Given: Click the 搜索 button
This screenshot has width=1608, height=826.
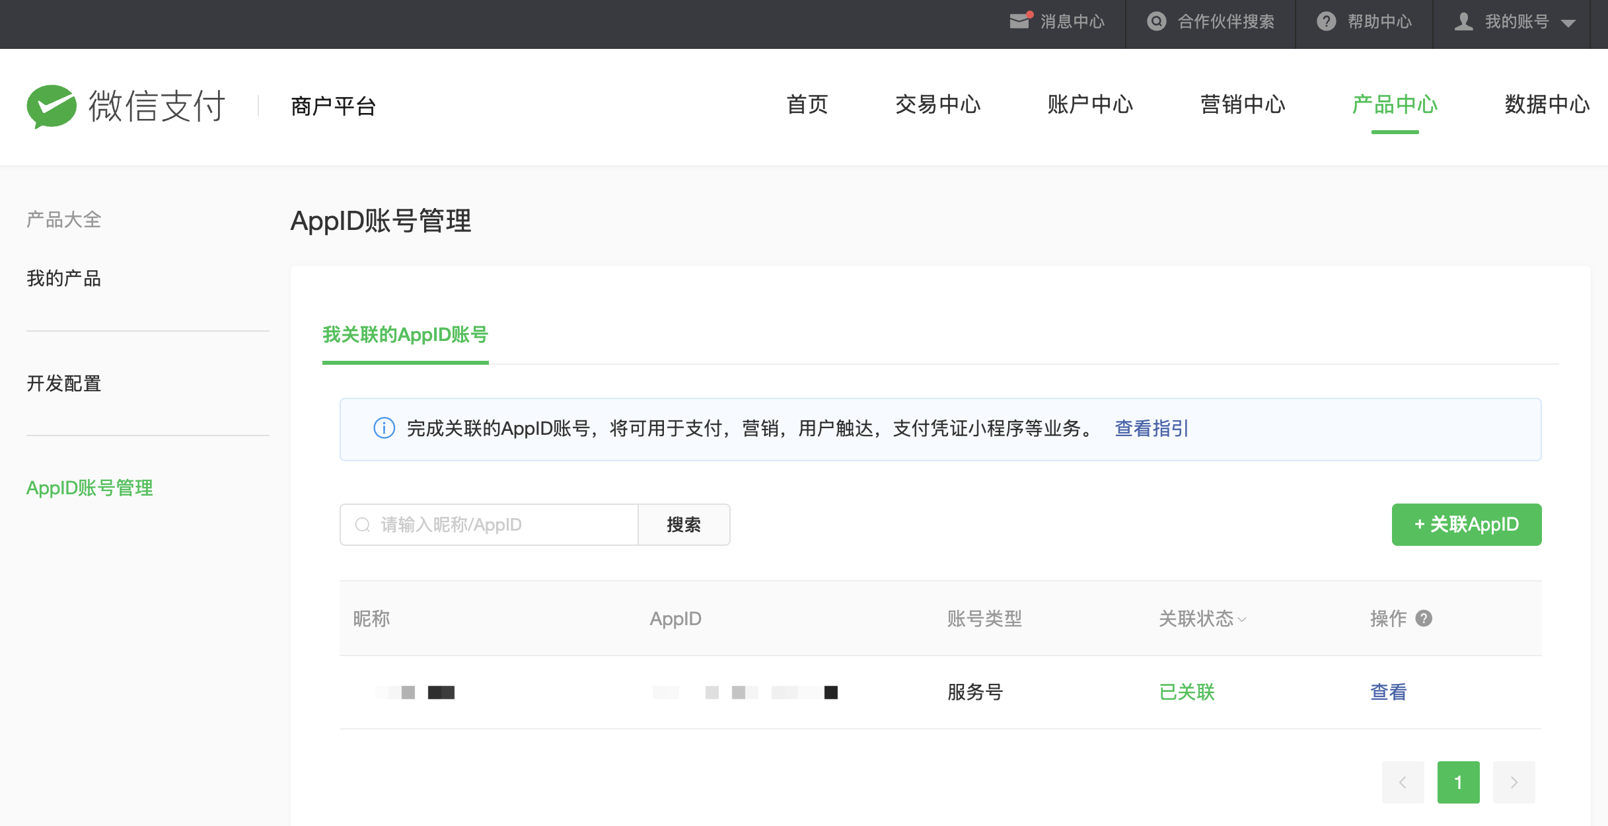Looking at the screenshot, I should tap(684, 525).
